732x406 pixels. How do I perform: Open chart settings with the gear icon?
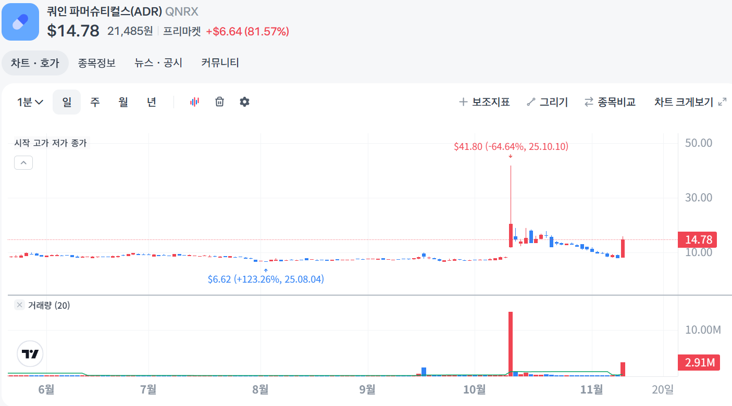(244, 102)
